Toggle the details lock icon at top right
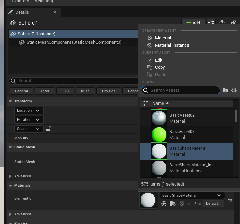240x224 pixels. click(x=233, y=22)
